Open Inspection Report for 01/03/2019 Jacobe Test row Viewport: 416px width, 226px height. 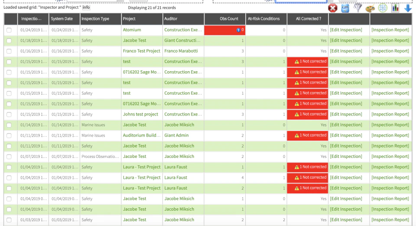tap(390, 219)
